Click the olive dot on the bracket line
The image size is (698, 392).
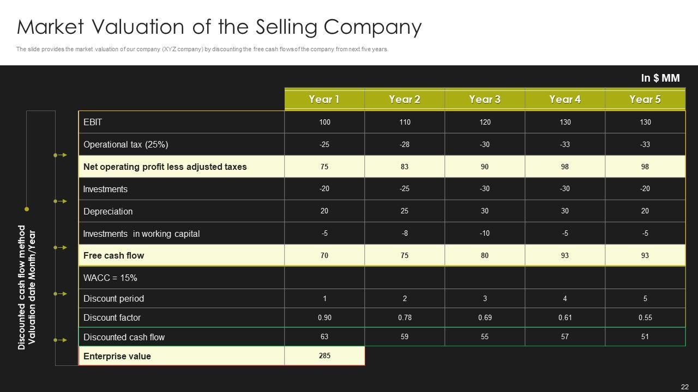pos(27,209)
